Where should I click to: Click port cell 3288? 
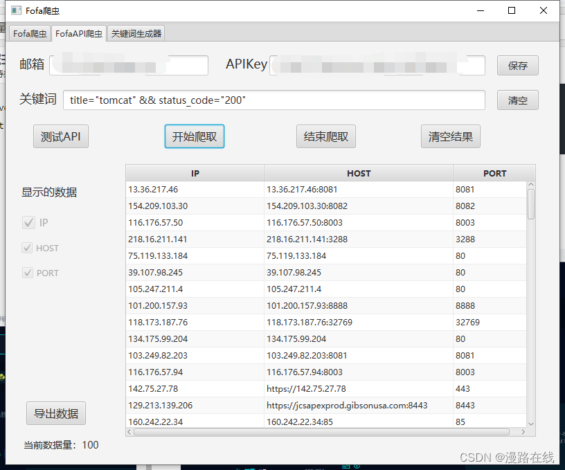click(x=490, y=239)
